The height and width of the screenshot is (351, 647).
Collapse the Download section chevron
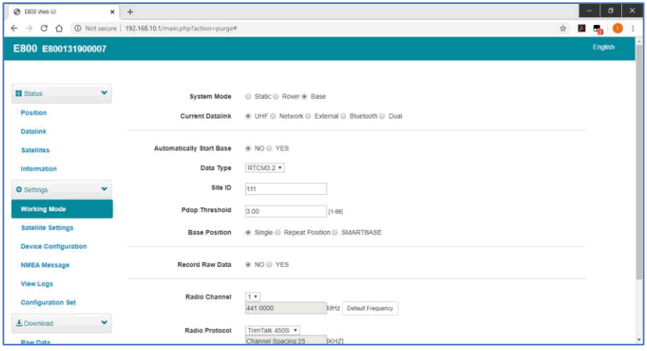104,323
